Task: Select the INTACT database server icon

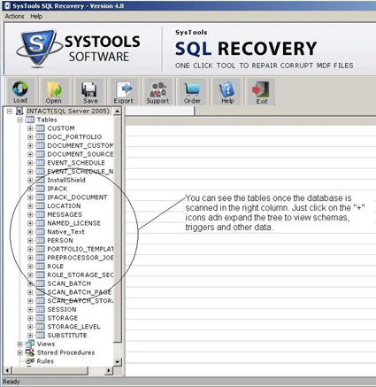Action: click(19, 111)
